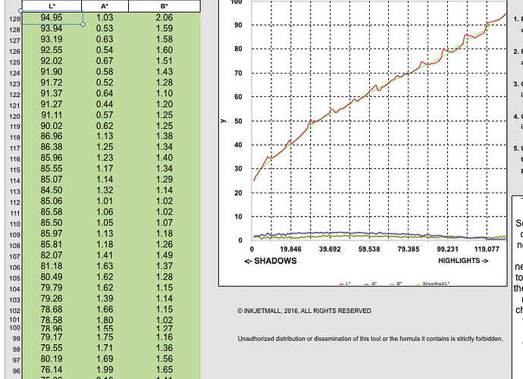Select the A* column header cell
The image size is (523, 379).
(105, 6)
